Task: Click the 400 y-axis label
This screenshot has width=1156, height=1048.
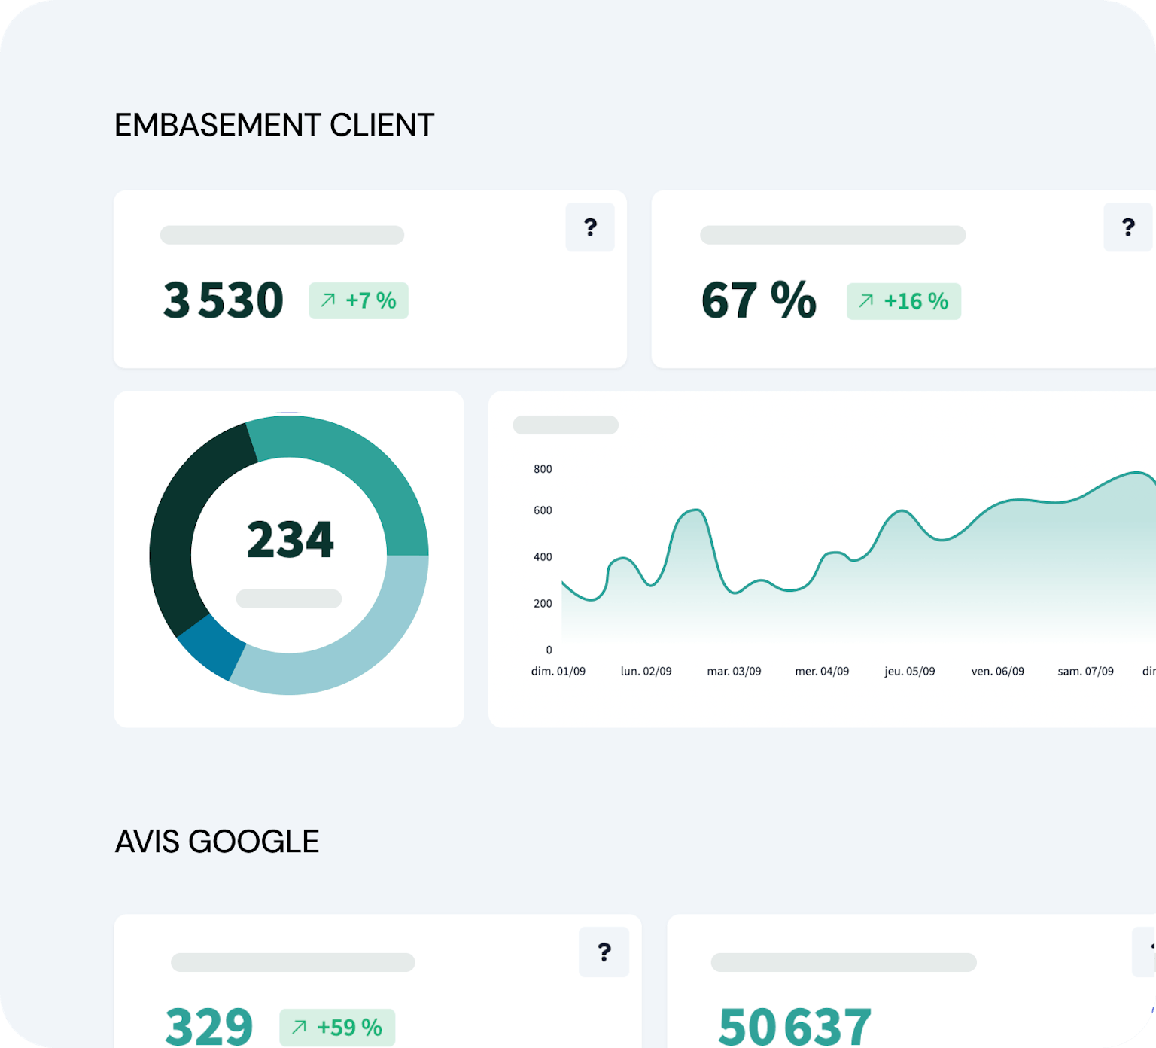Action: (543, 557)
